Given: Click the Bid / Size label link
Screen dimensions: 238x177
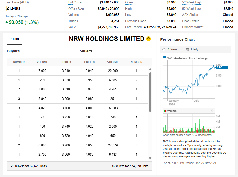Looking at the screenshot, I should click(x=75, y=2).
